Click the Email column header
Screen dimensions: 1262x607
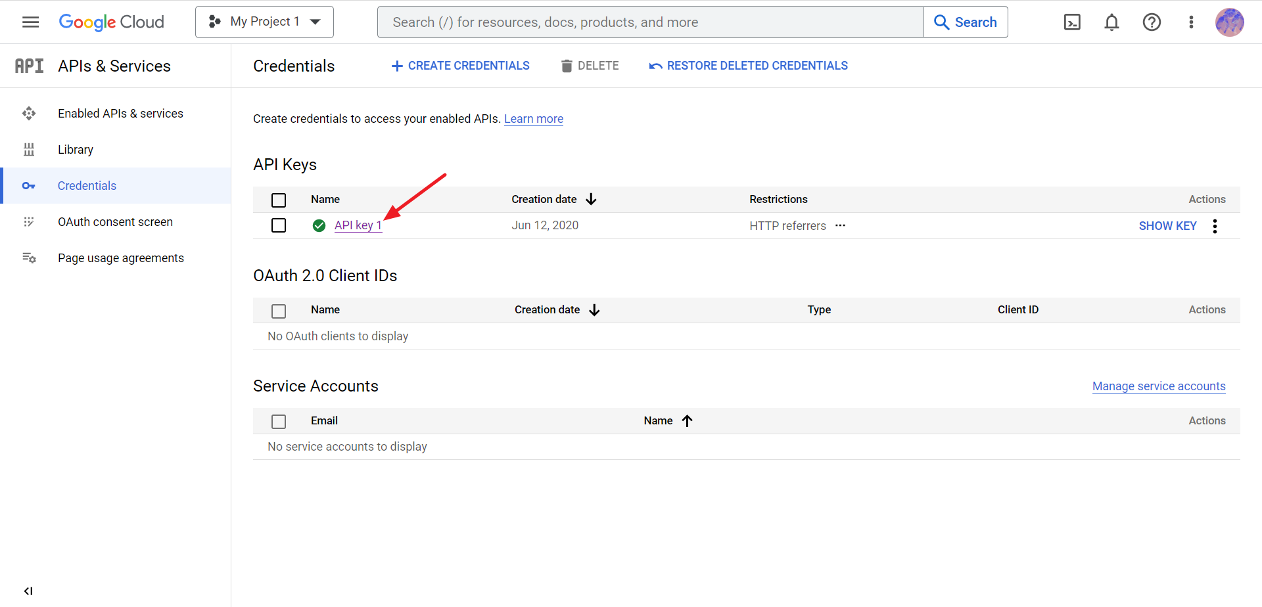(x=324, y=420)
